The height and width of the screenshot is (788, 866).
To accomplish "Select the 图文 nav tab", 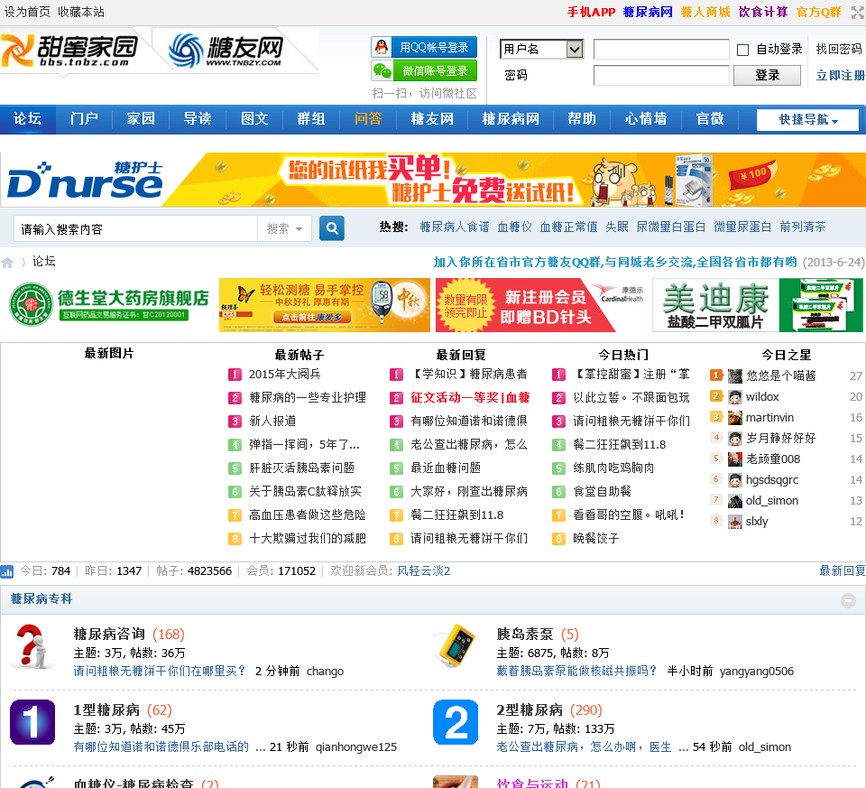I will point(254,119).
